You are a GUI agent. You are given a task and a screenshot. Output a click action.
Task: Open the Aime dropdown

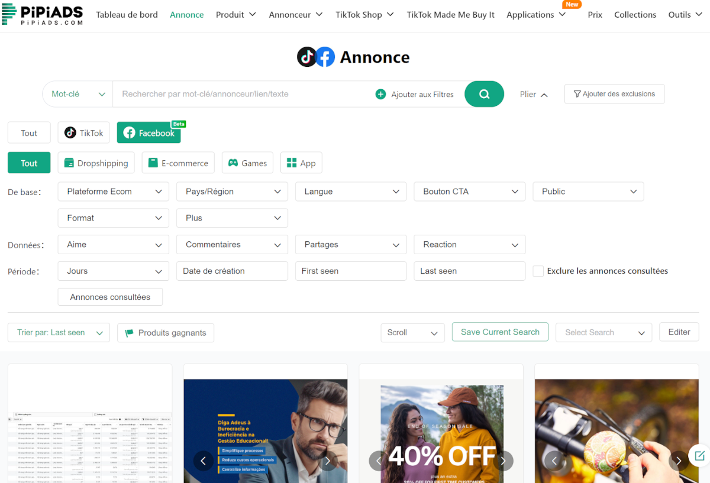pos(114,245)
